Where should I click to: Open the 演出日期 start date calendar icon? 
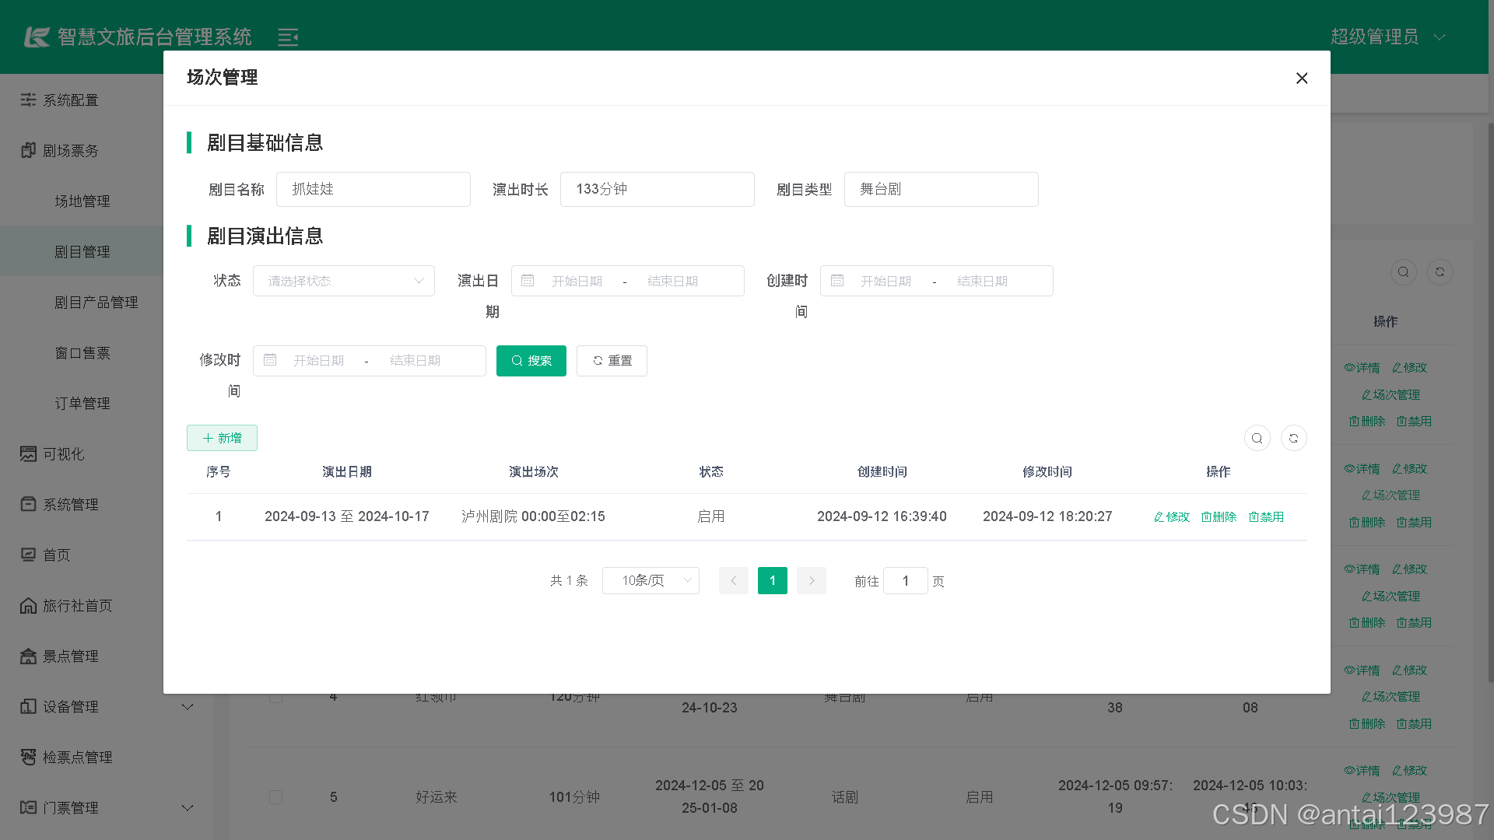528,281
